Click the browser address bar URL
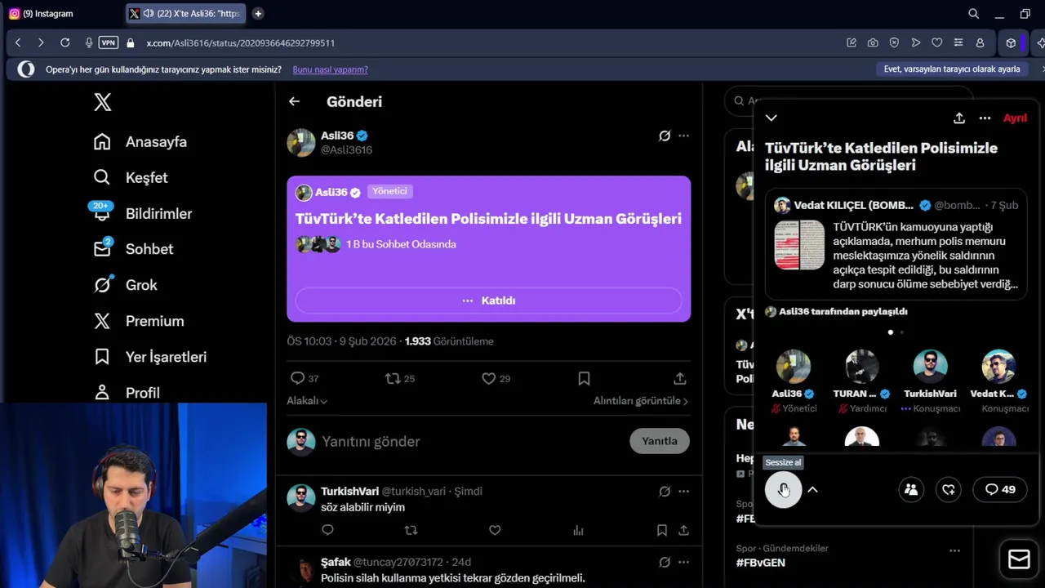Viewport: 1045px width, 588px height. click(241, 42)
